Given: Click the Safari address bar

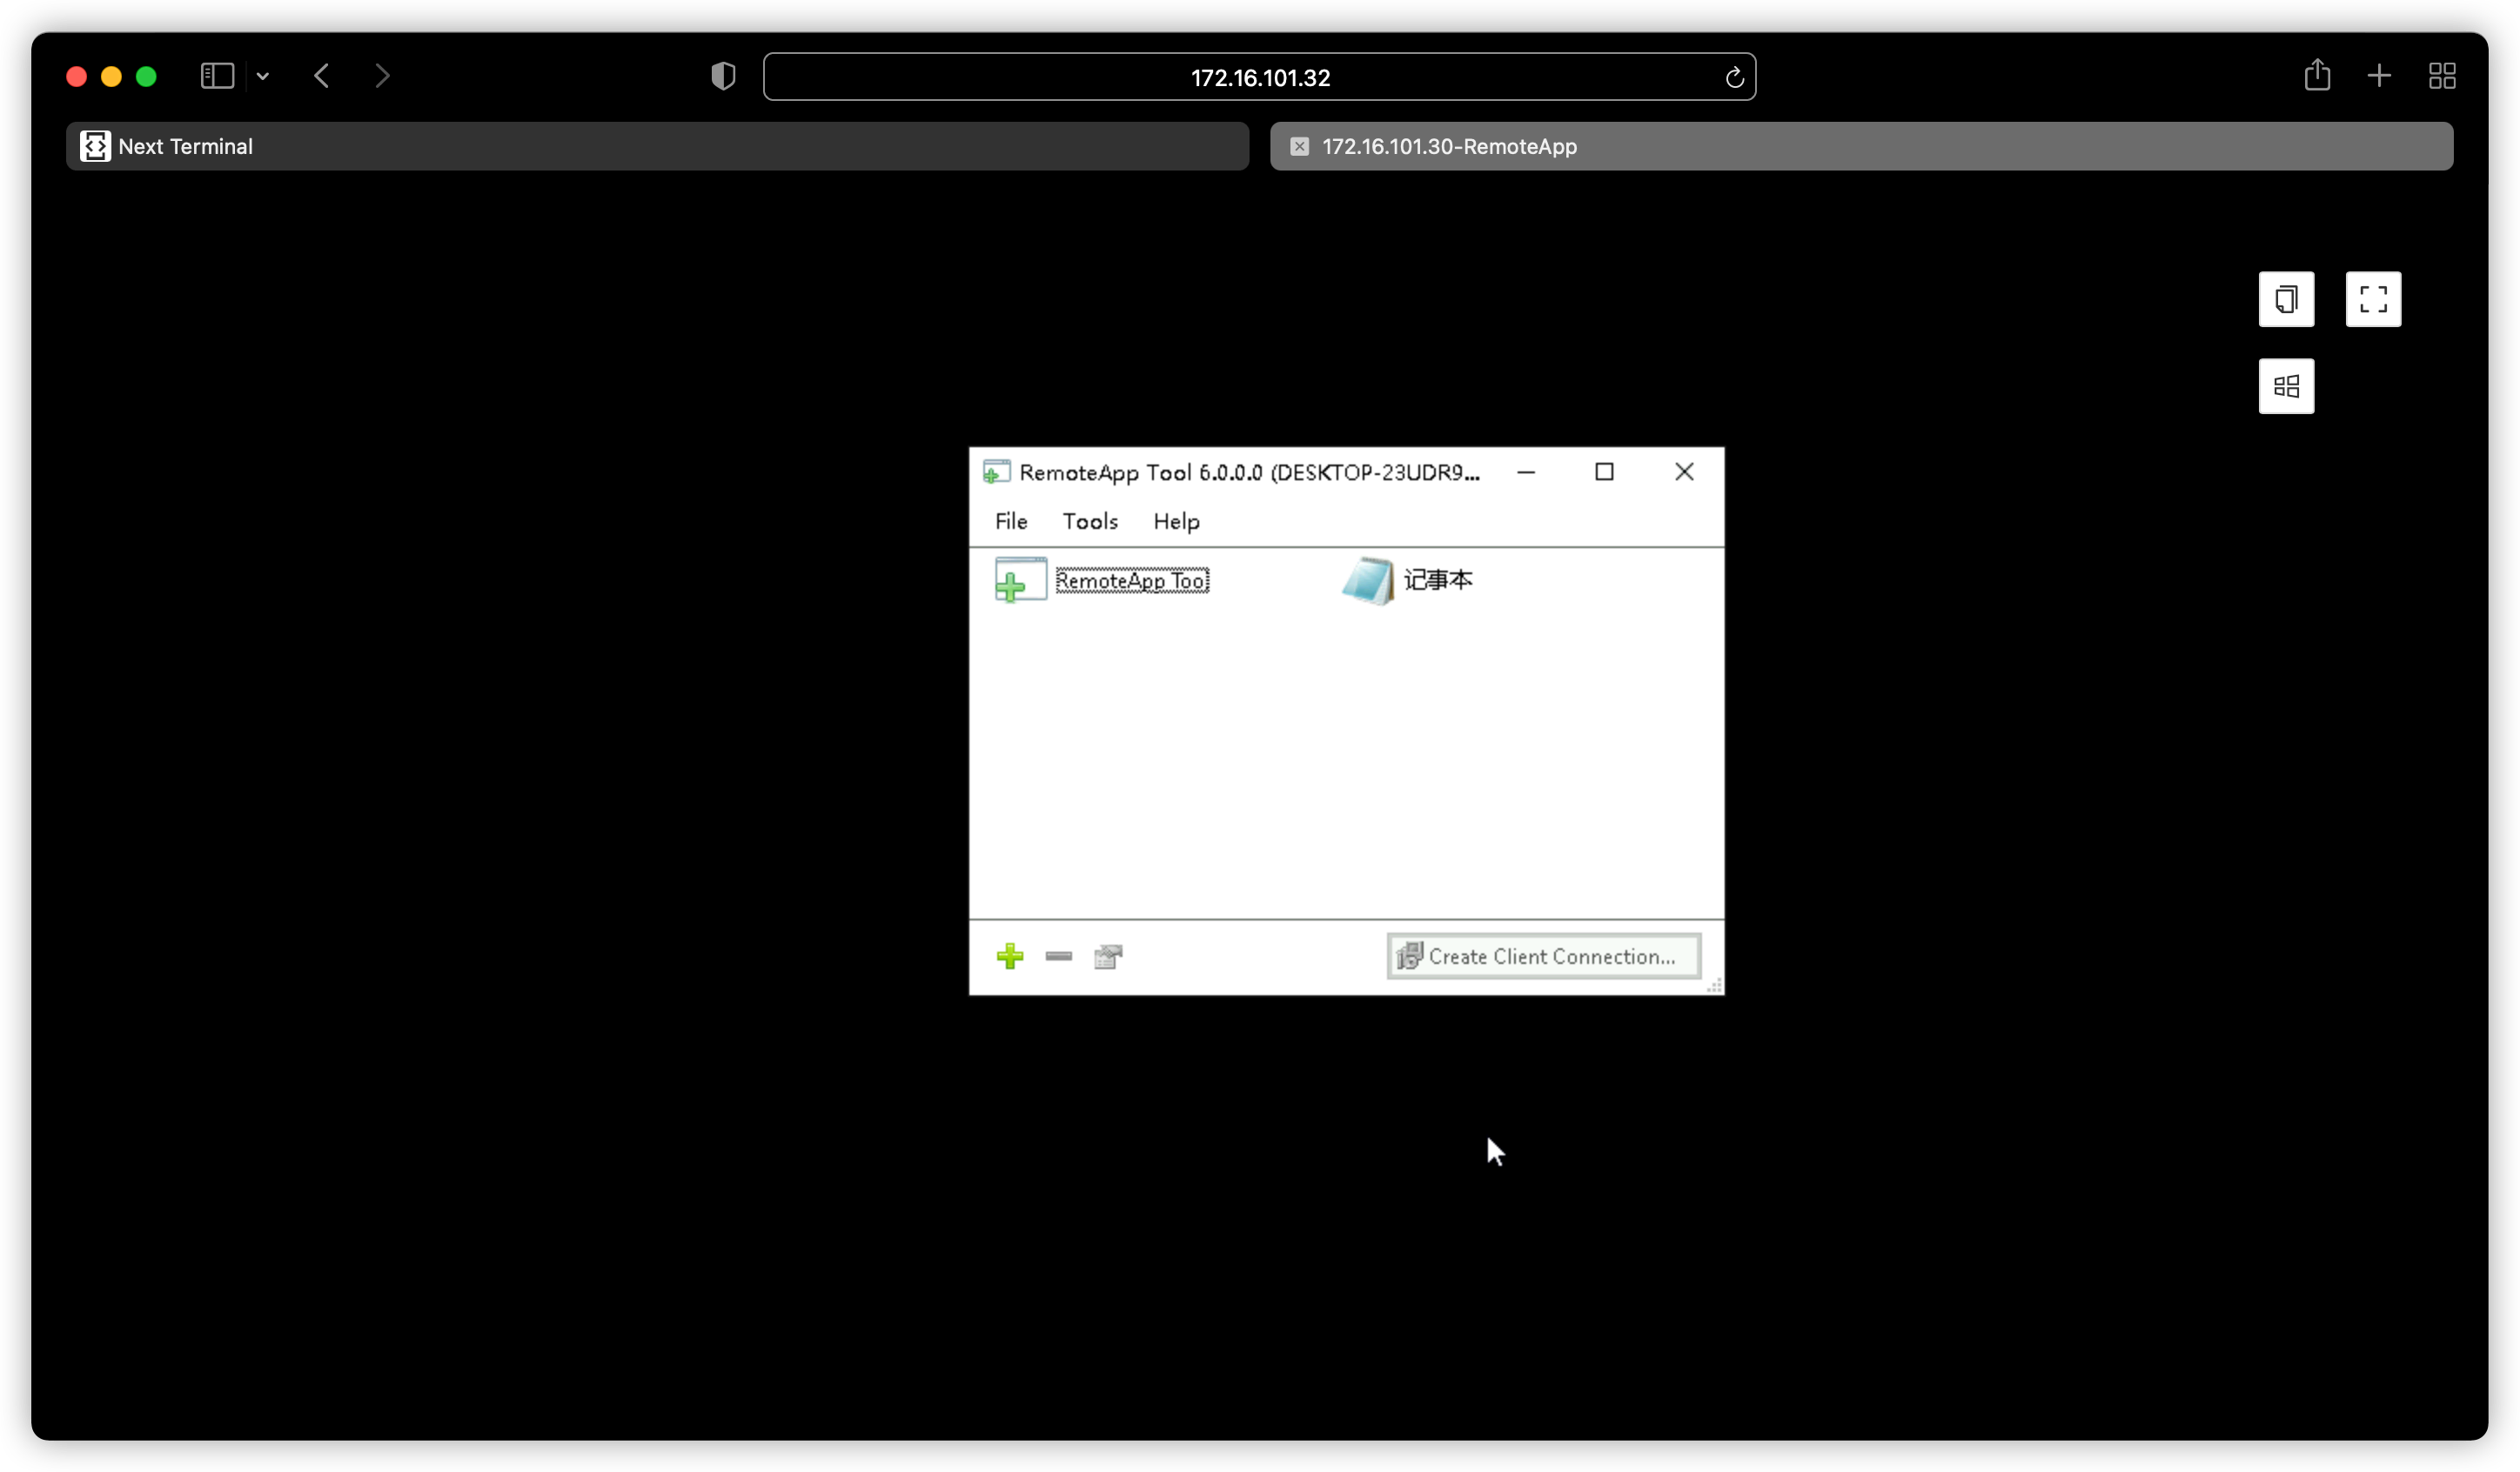Looking at the screenshot, I should coord(1259,77).
